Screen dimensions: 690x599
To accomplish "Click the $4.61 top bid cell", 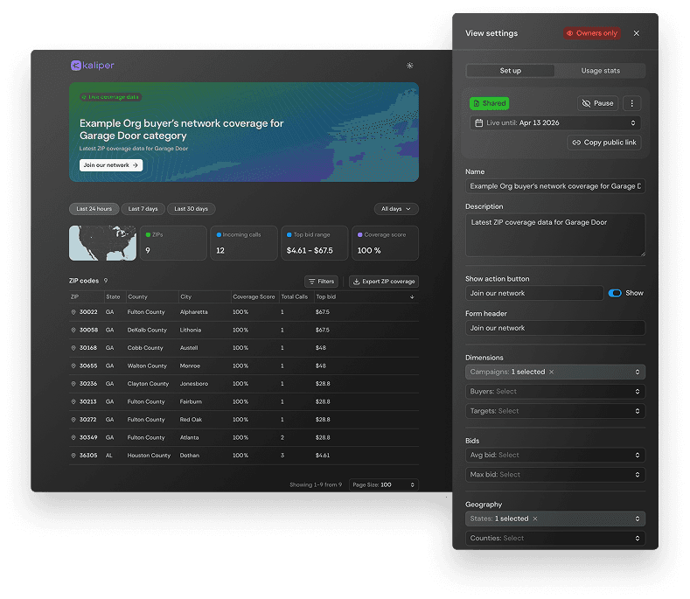I will 323,456.
